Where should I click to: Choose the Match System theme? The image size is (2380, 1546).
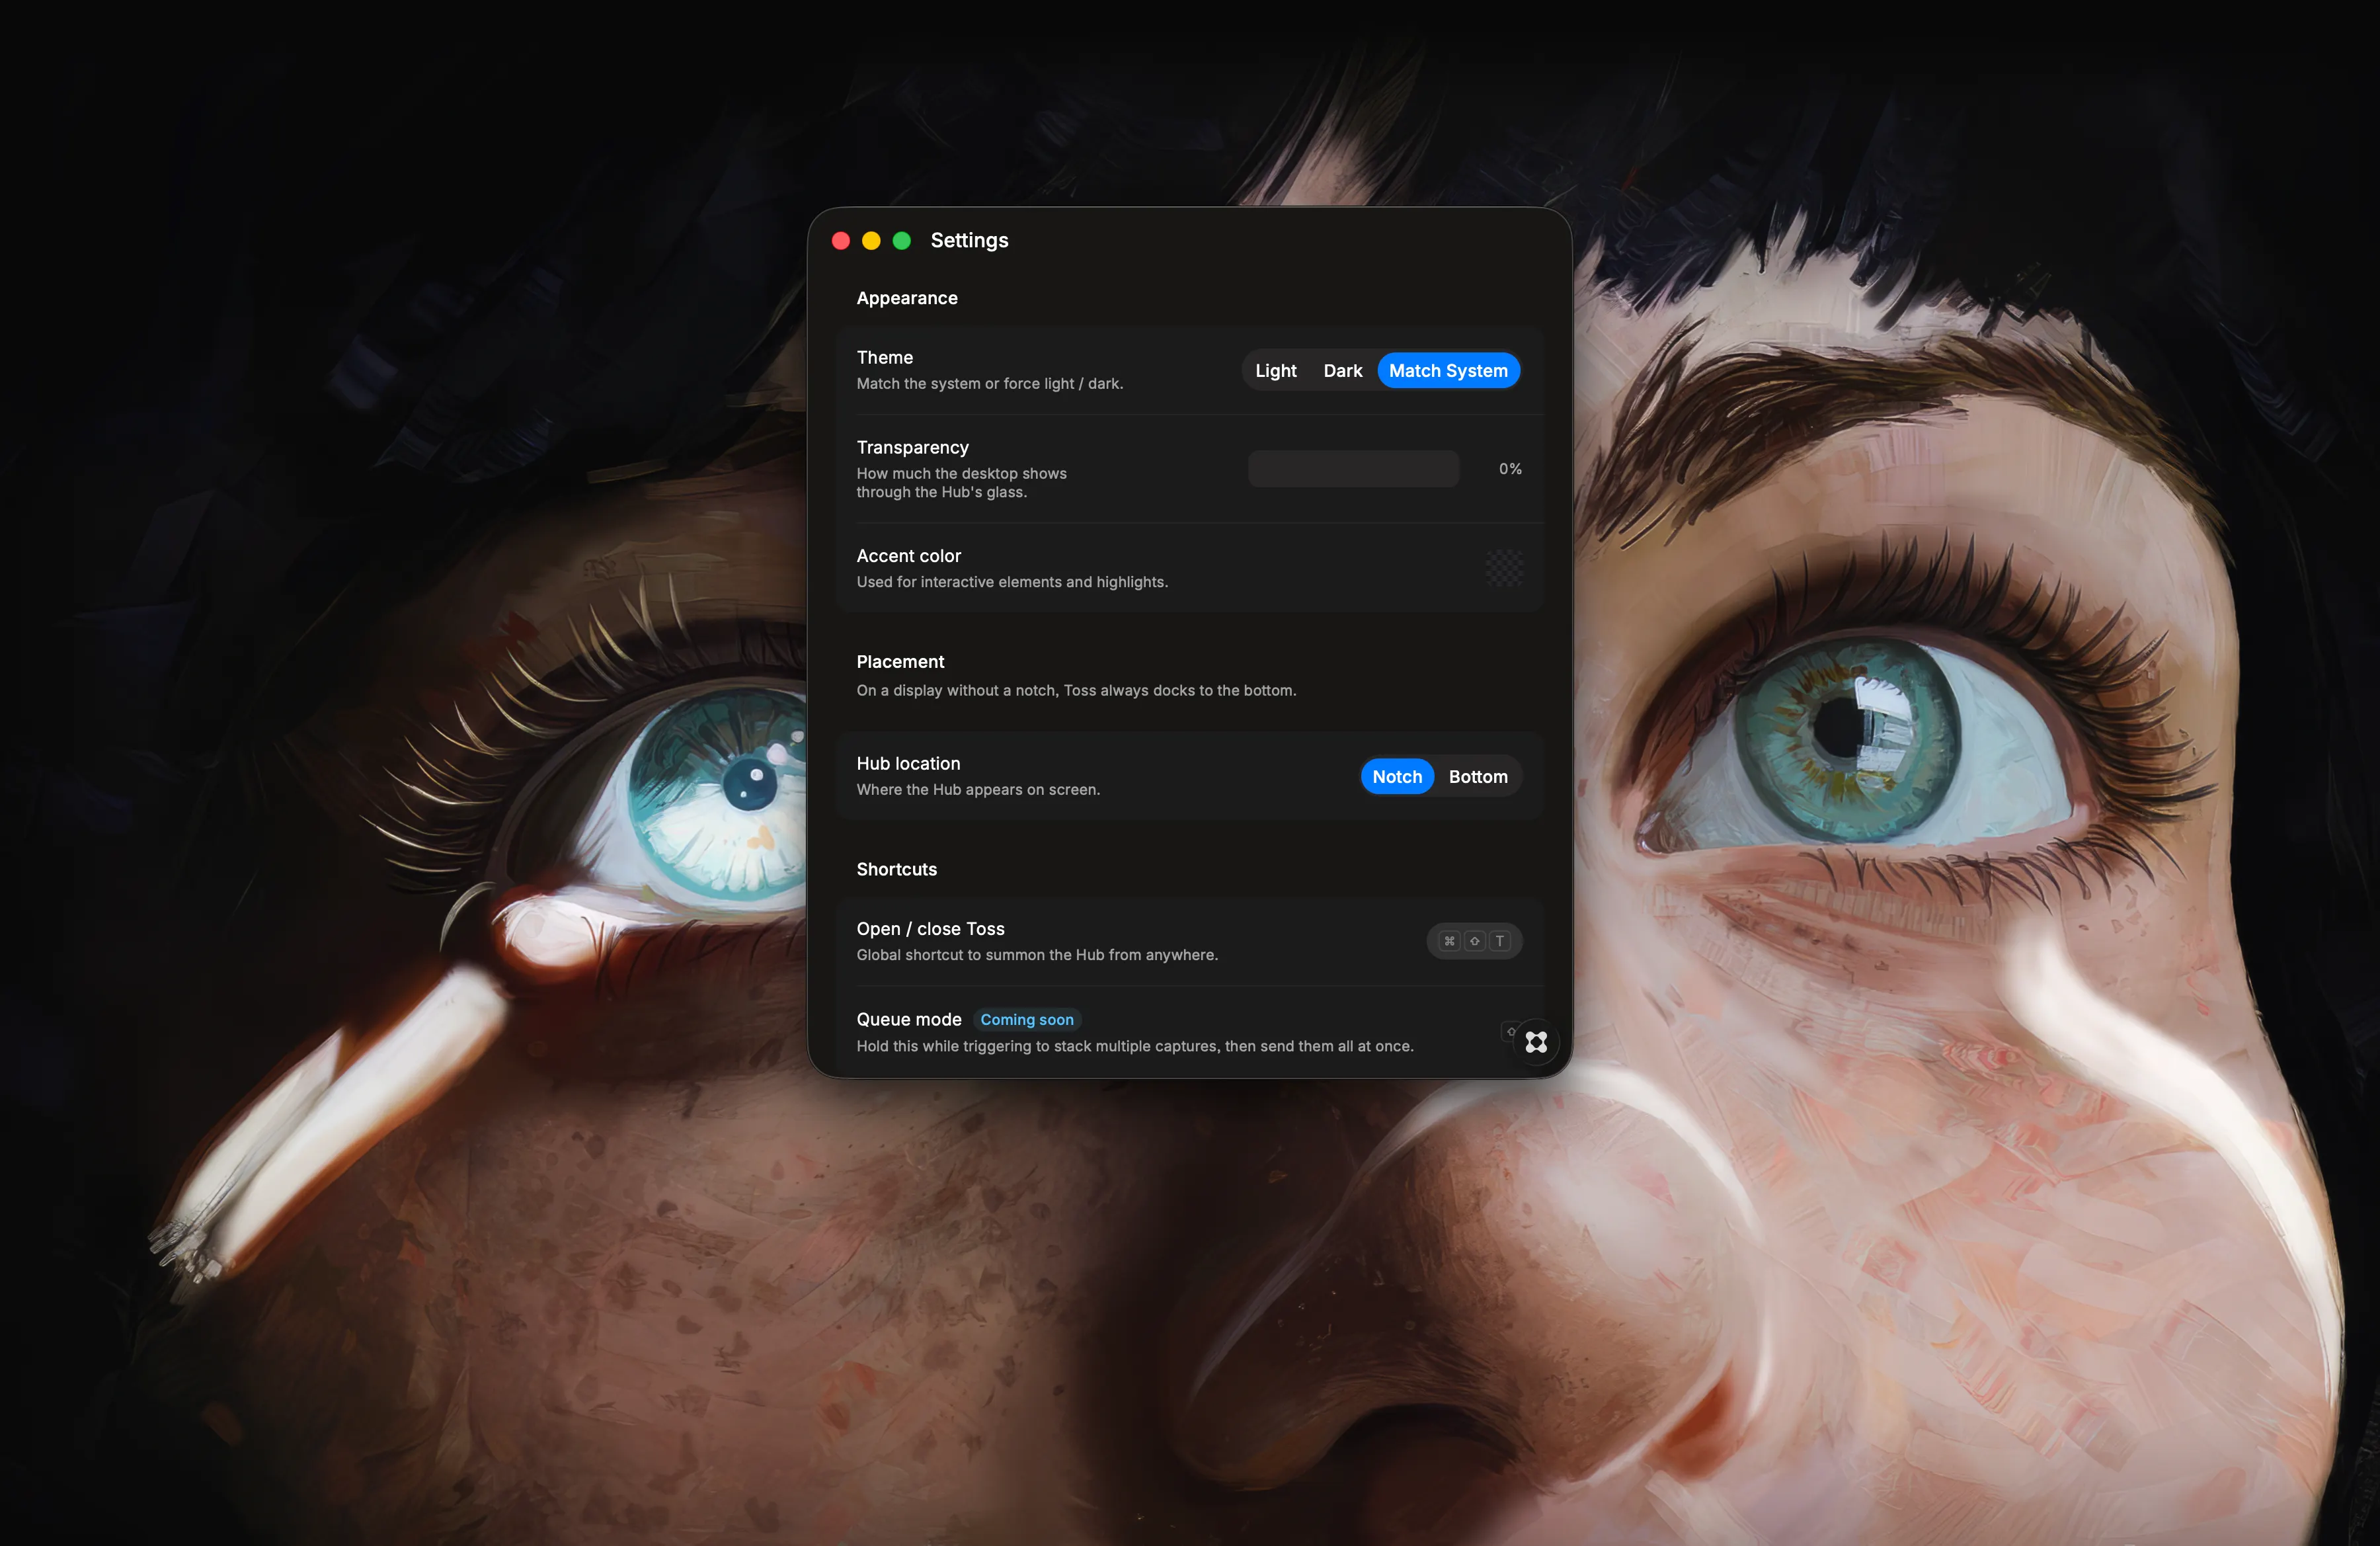1448,371
